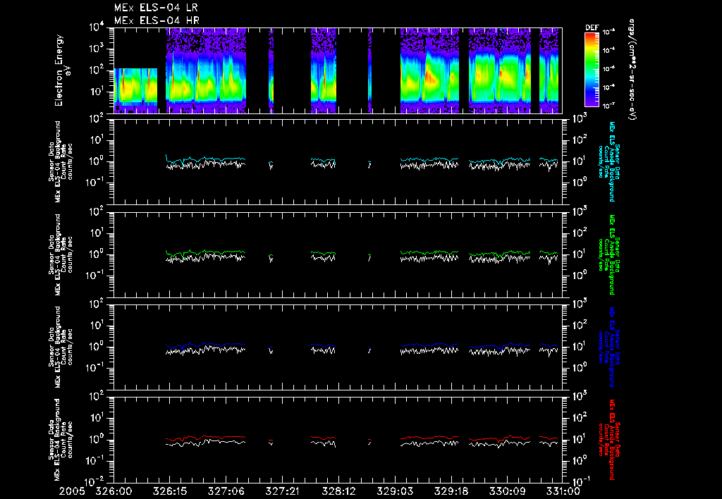Click the "2005" year label
The width and height of the screenshot is (722, 499).
[x=72, y=491]
